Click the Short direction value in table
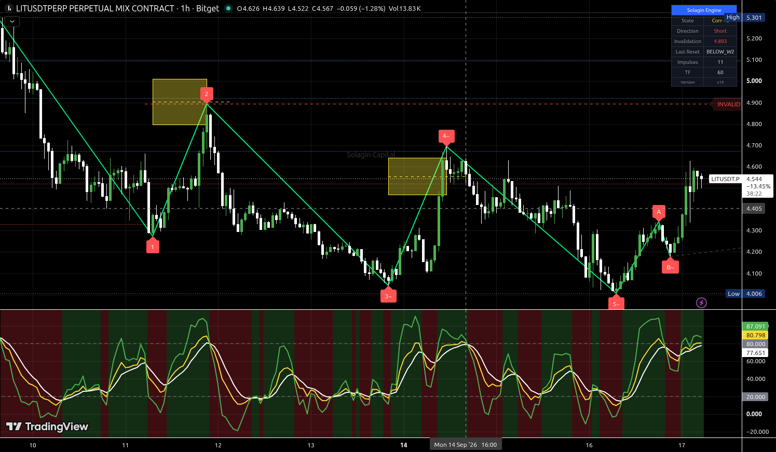The width and height of the screenshot is (776, 452). tap(720, 31)
